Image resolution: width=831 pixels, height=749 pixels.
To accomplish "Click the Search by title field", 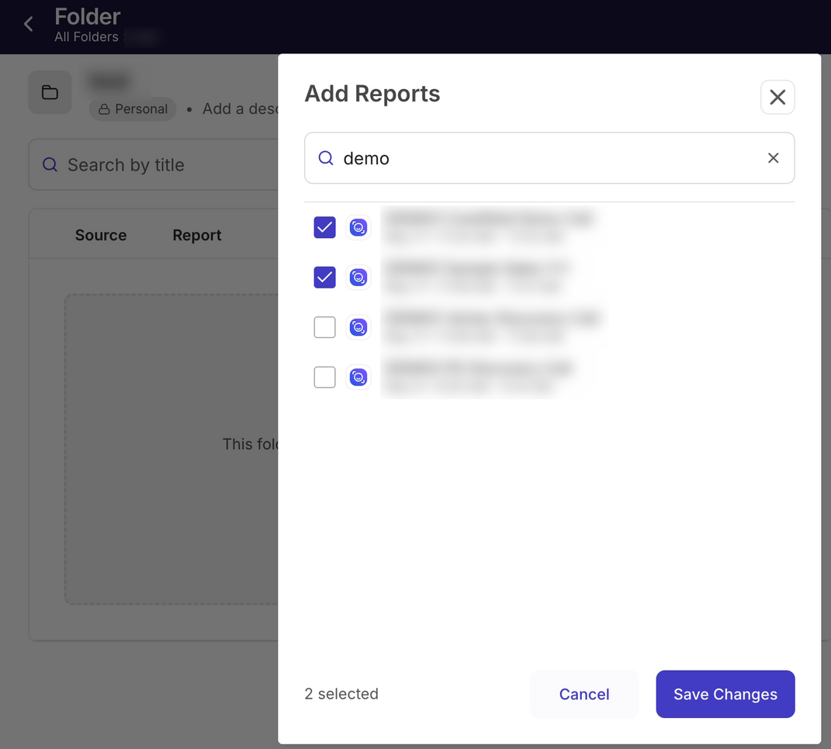I will click(x=154, y=164).
